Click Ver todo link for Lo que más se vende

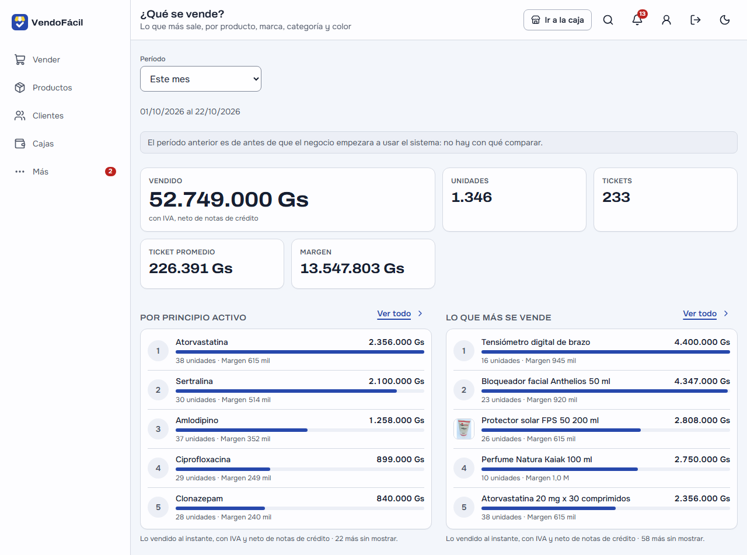pyautogui.click(x=700, y=313)
